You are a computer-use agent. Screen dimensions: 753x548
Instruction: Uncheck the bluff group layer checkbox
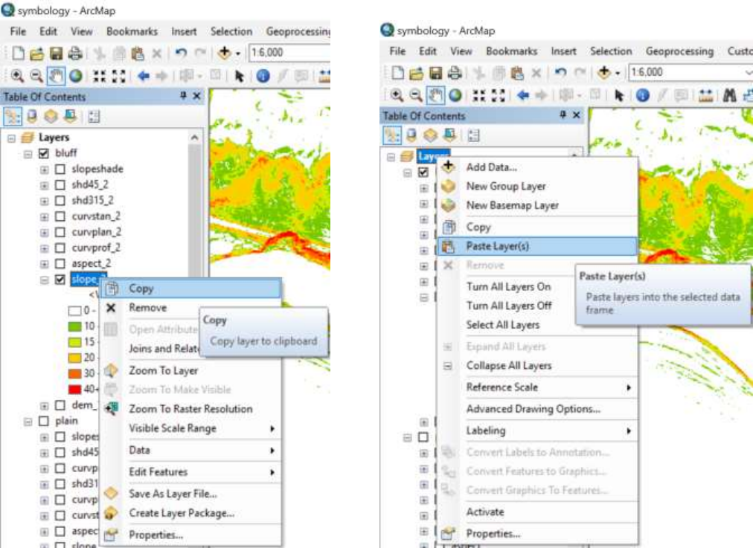click(44, 154)
